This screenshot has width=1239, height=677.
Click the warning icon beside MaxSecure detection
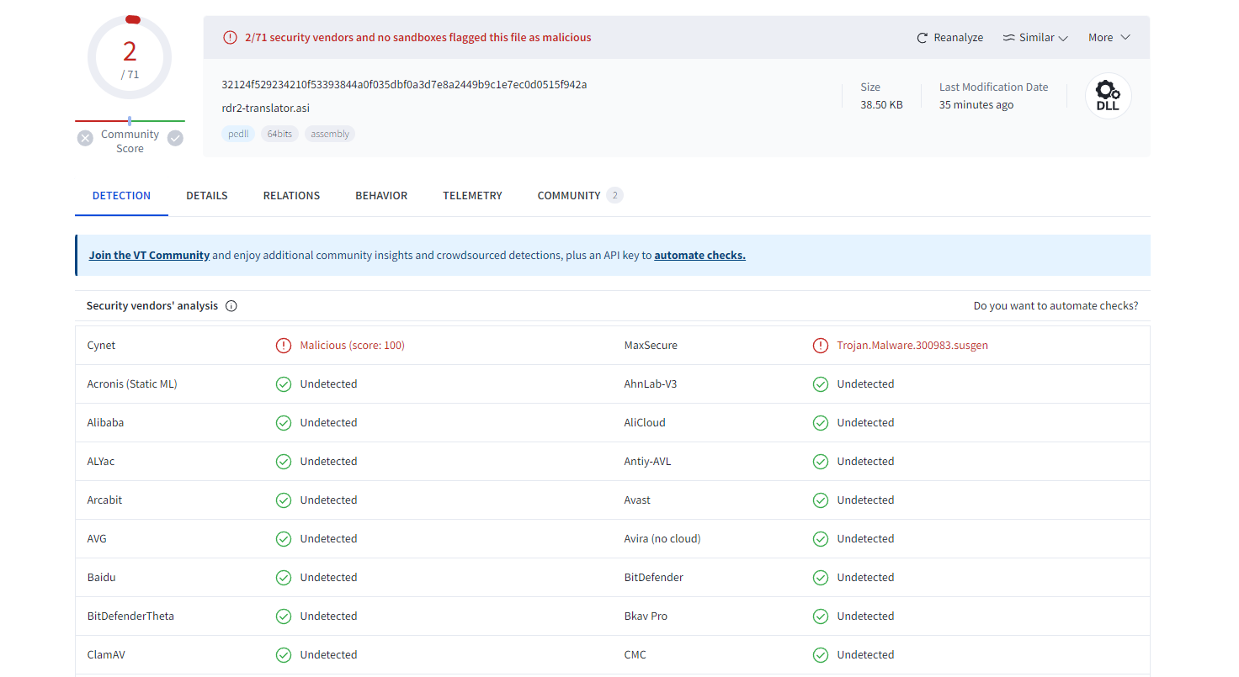tap(821, 346)
